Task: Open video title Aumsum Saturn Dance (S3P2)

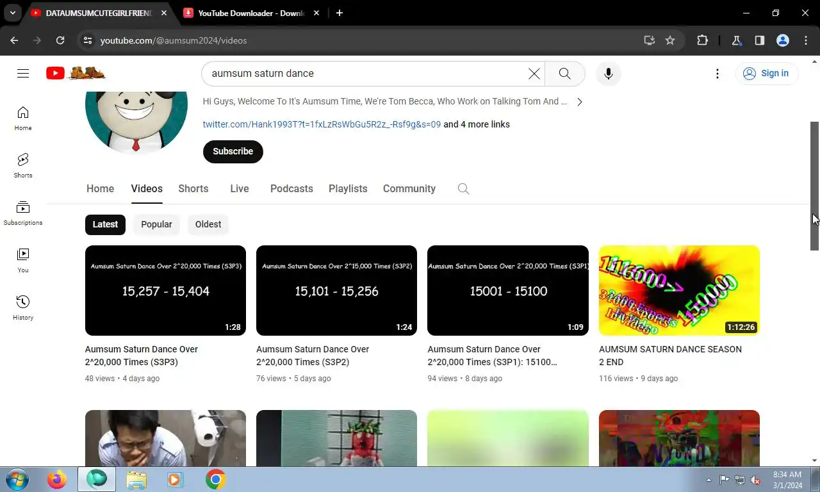Action: [x=313, y=356]
